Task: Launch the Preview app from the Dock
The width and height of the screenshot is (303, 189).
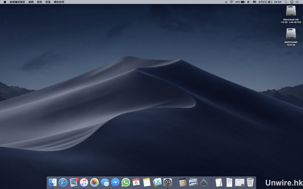Action: pyautogui.click(x=193, y=182)
